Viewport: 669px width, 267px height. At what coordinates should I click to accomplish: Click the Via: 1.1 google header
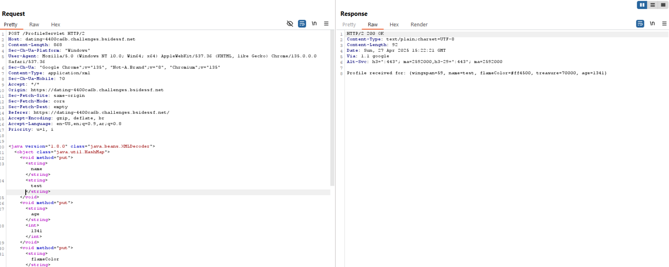pos(368,56)
